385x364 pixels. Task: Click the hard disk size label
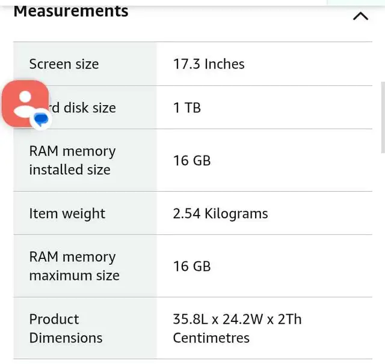[x=81, y=108]
